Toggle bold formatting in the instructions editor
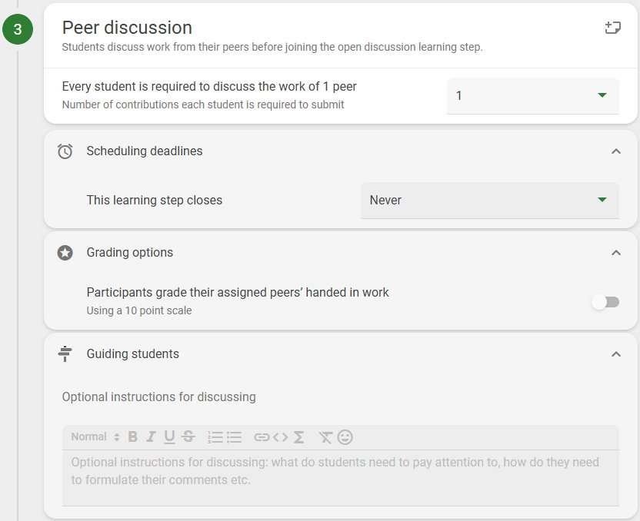 pyautogui.click(x=132, y=436)
